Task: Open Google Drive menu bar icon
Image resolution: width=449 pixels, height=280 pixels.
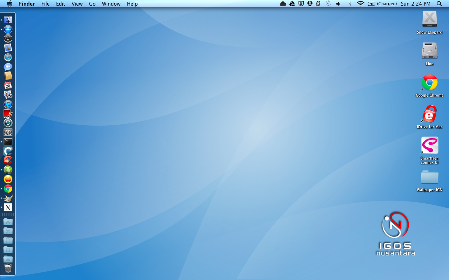Action: click(x=292, y=4)
